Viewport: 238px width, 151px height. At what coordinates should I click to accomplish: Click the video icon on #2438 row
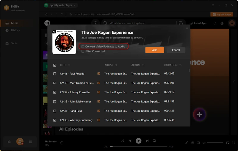[99, 101]
